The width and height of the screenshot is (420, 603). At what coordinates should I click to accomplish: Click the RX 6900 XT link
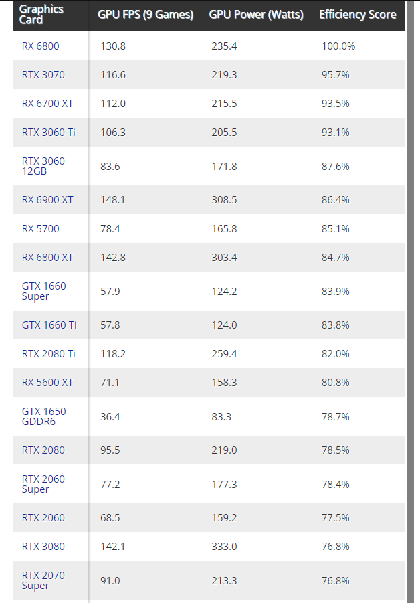(47, 199)
